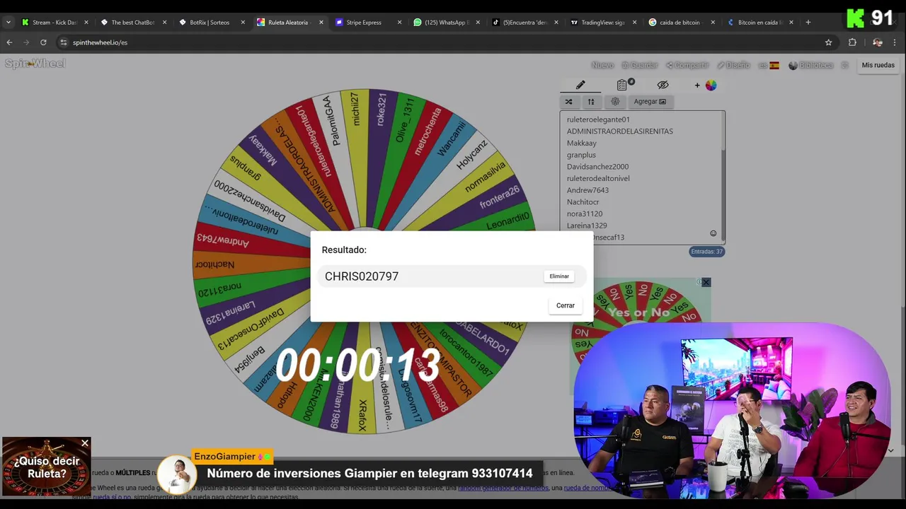Open the browser profile avatar
Screen dimensions: 906x509
(x=878, y=42)
